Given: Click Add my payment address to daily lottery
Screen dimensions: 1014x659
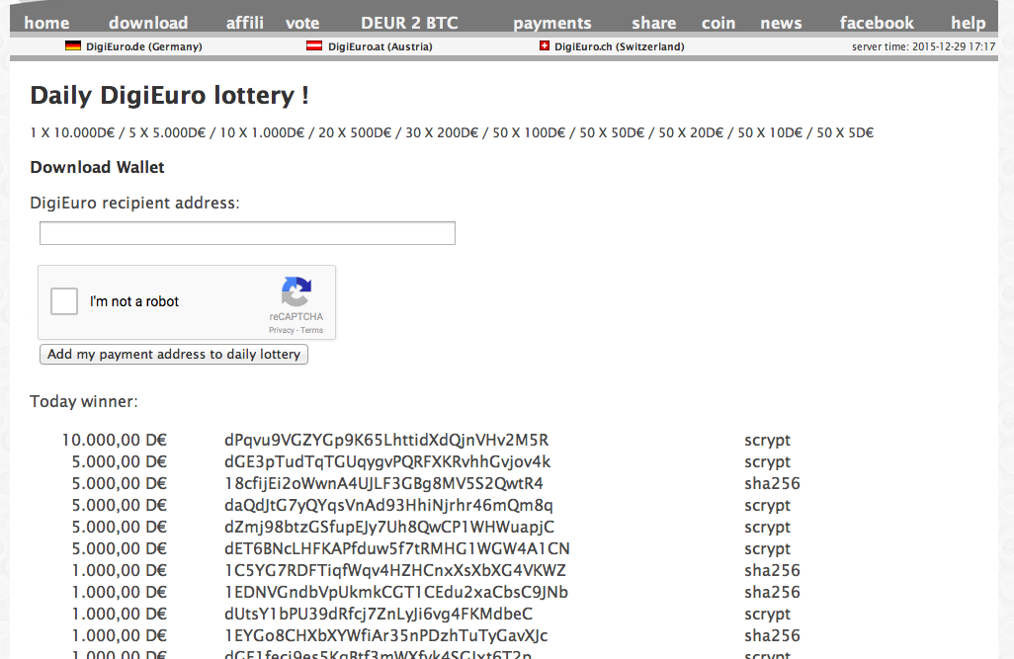Looking at the screenshot, I should coord(173,355).
